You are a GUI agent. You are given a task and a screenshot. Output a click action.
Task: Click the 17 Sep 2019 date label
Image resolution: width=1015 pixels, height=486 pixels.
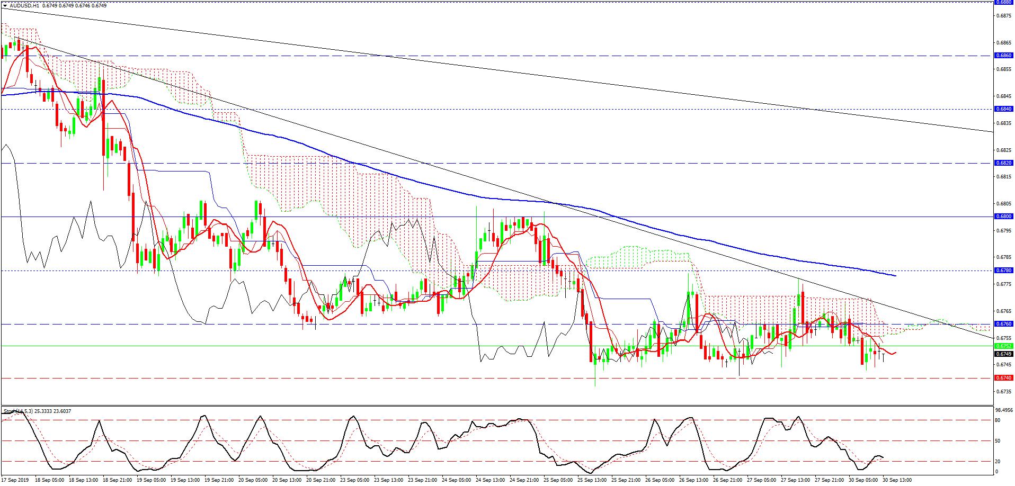click(15, 480)
